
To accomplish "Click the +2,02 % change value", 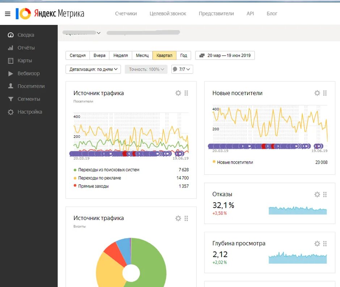I will pos(220,262).
